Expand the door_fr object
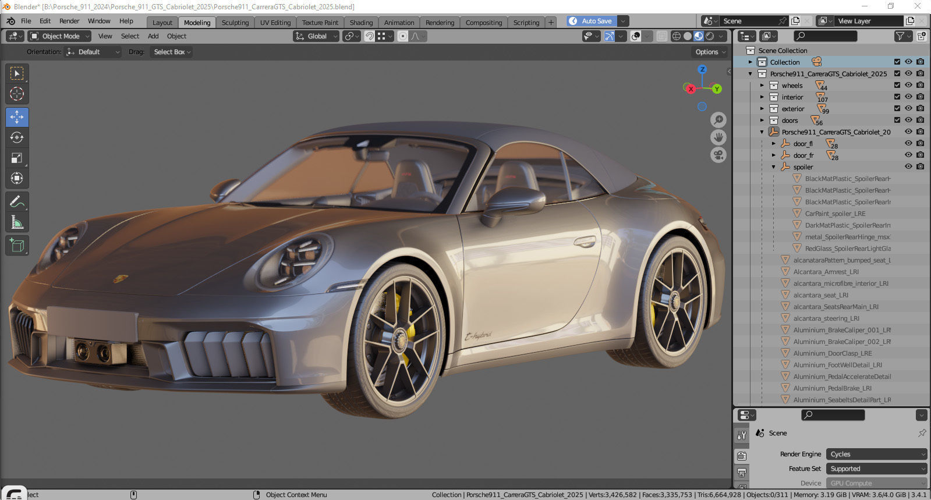This screenshot has width=931, height=500. point(774,155)
